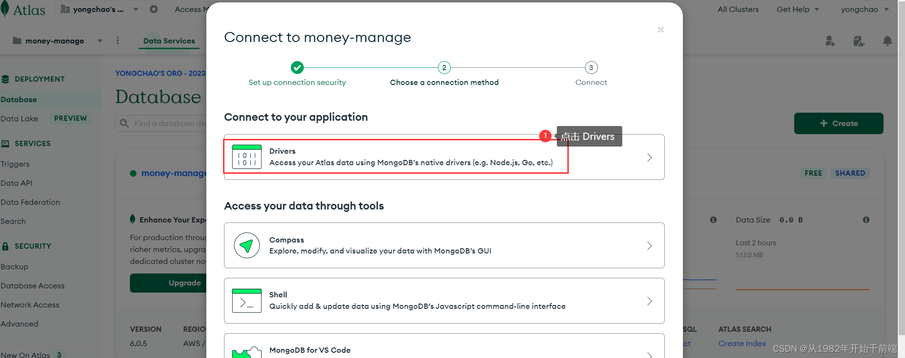This screenshot has width=905, height=358.
Task: Open project options three-dot menu
Action: pos(117,41)
